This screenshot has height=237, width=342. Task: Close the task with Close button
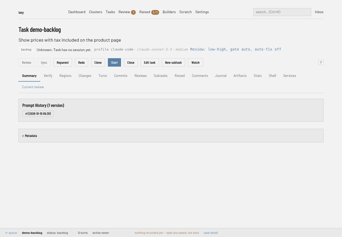[131, 62]
